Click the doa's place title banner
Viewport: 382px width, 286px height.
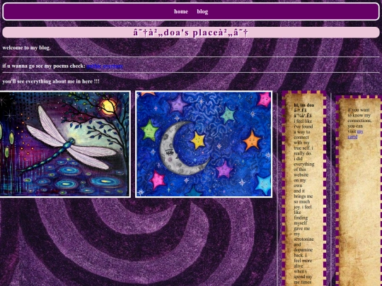click(191, 32)
